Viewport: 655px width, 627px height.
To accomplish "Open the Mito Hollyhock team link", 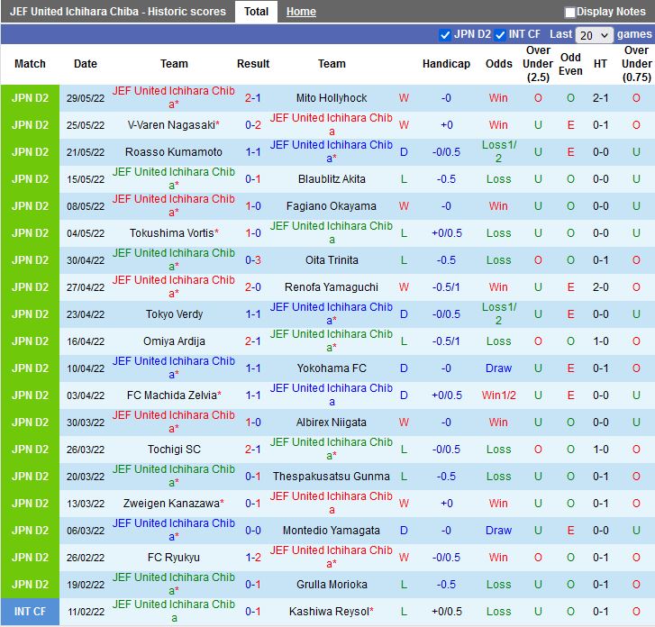I will click(x=332, y=98).
